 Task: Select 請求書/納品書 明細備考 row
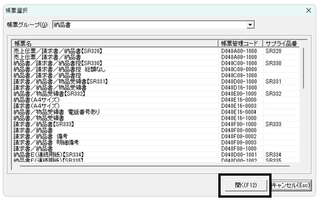click(x=156, y=142)
